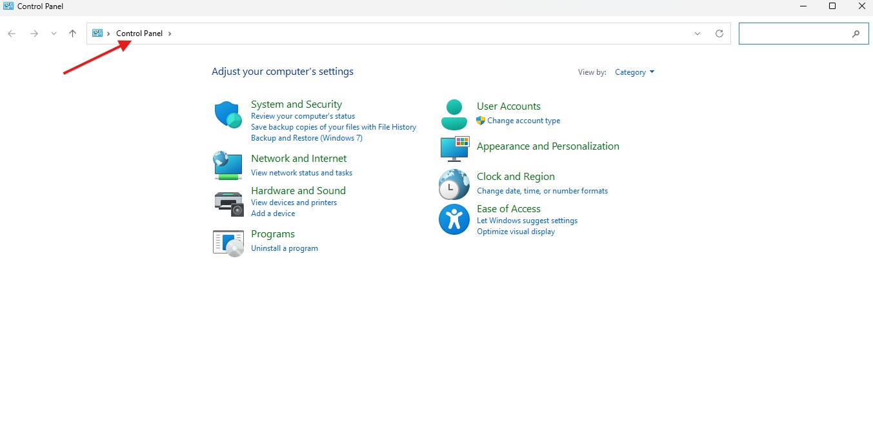Click Change account type link
873x436 pixels.
(x=523, y=121)
